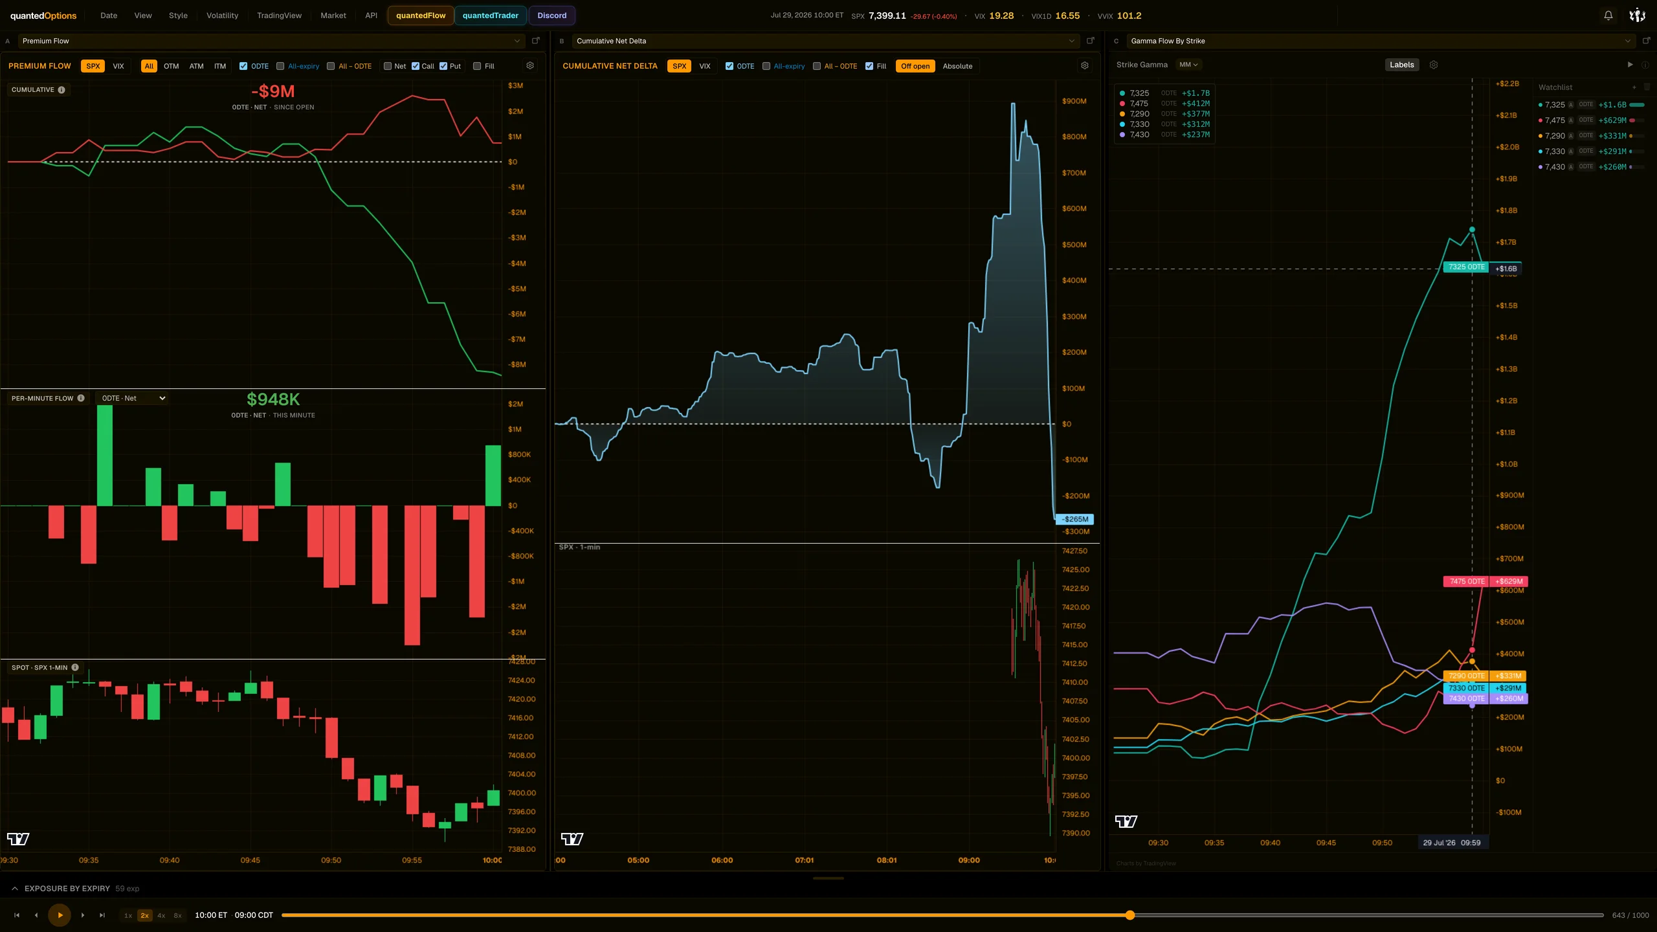Jump to end of replay

[102, 915]
